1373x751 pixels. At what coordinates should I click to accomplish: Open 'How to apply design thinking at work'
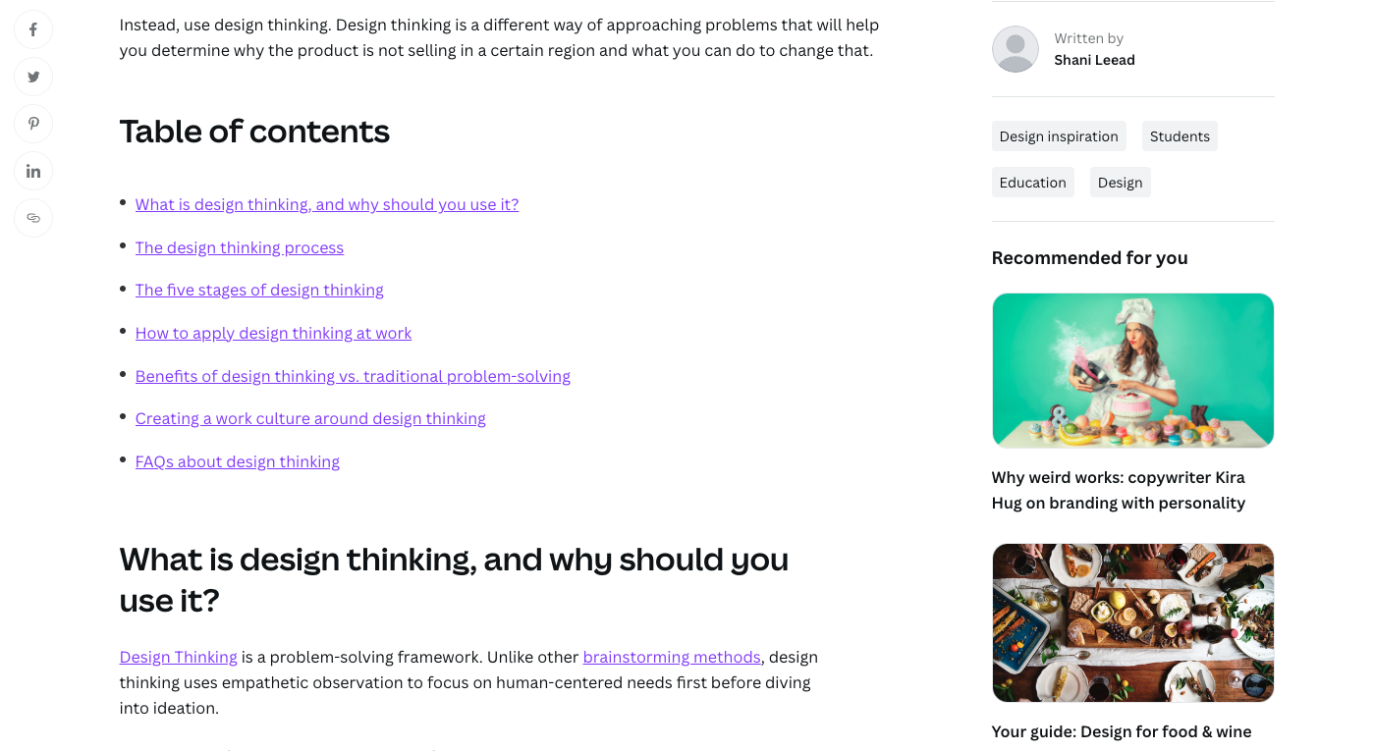point(273,333)
